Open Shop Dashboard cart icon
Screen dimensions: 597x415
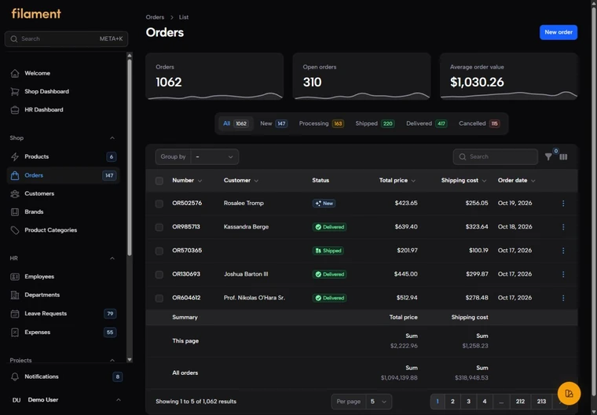pyautogui.click(x=15, y=91)
